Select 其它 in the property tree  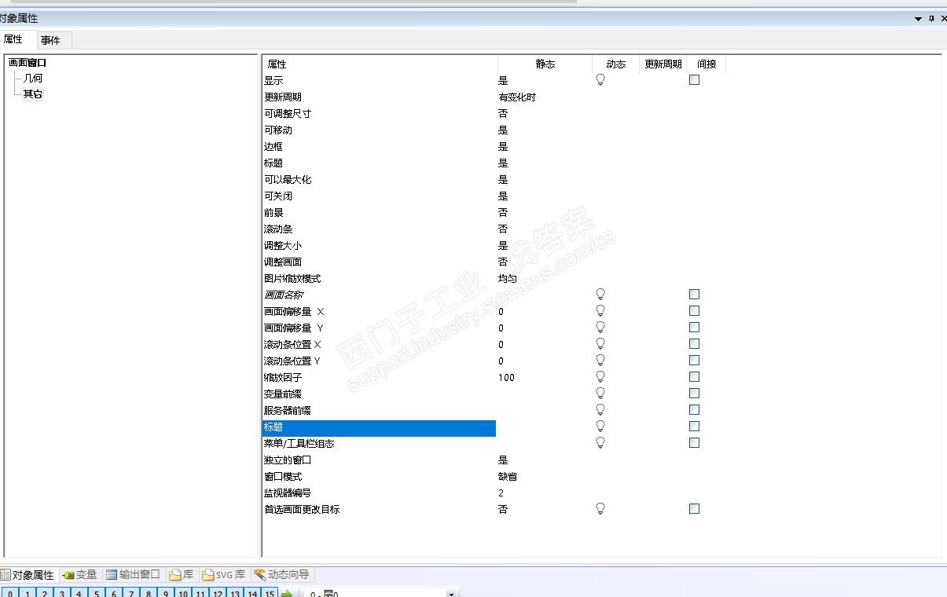coord(33,94)
